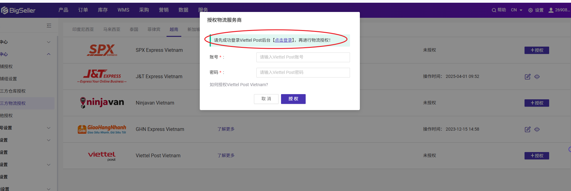Open the 订单 menu
The width and height of the screenshot is (571, 191).
pos(83,10)
